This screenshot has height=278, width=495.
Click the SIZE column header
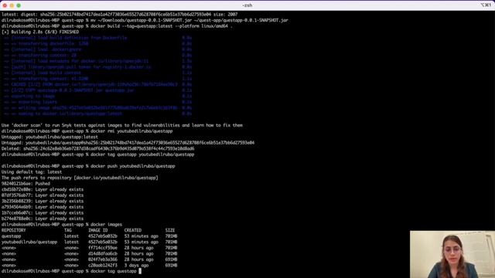point(170,230)
